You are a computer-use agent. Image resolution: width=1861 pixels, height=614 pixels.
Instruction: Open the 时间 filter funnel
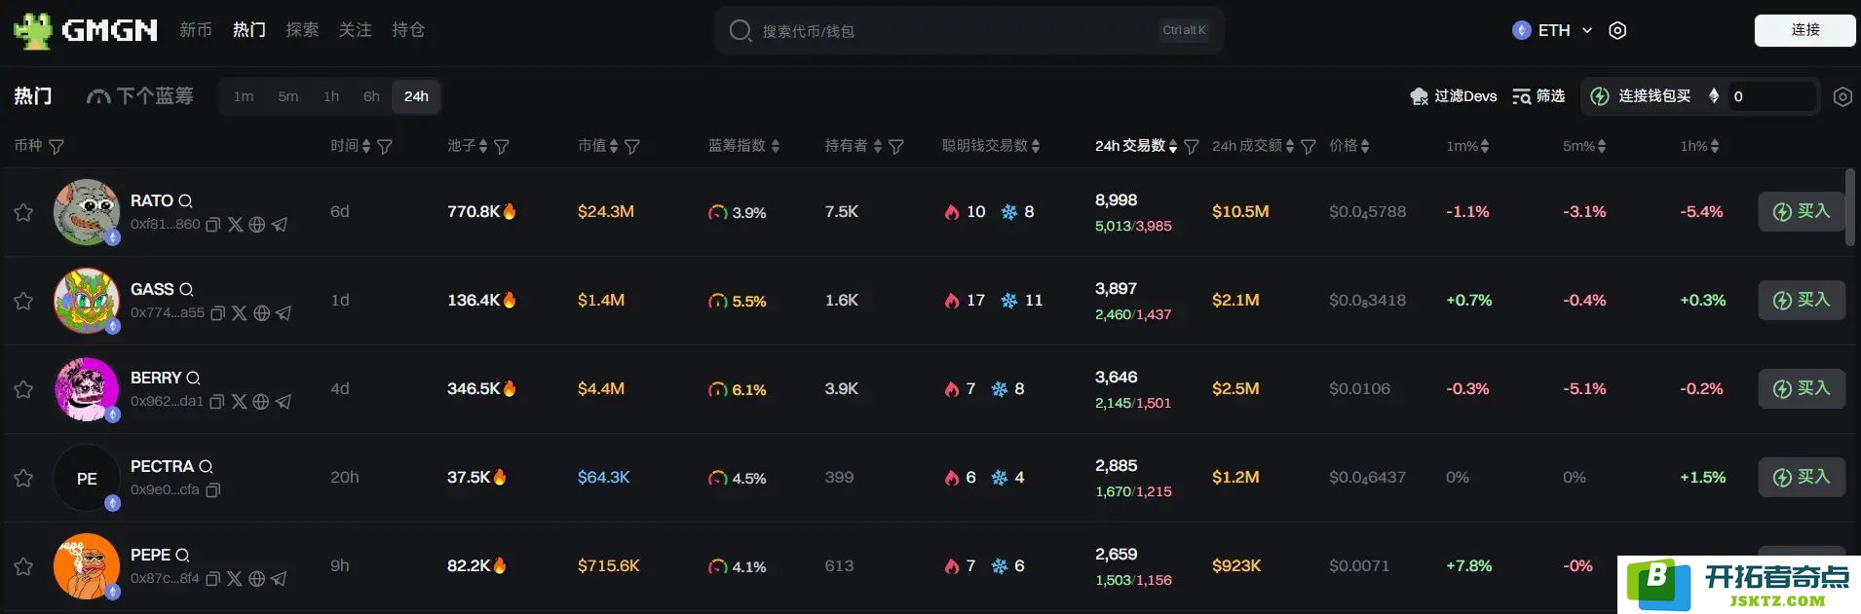pos(385,147)
